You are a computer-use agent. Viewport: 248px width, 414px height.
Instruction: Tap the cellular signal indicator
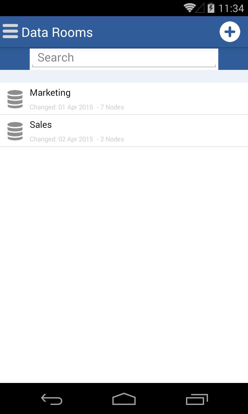tap(200, 8)
